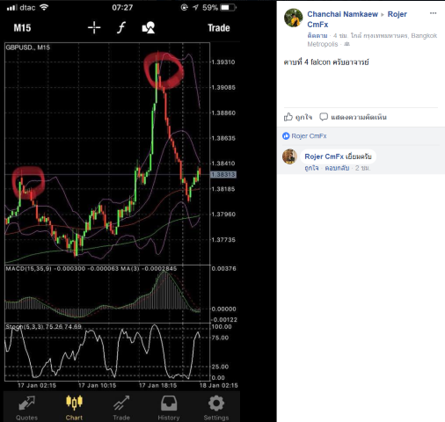The height and width of the screenshot is (422, 445).
Task: Click the comment speech bubble icon
Action: tap(324, 117)
